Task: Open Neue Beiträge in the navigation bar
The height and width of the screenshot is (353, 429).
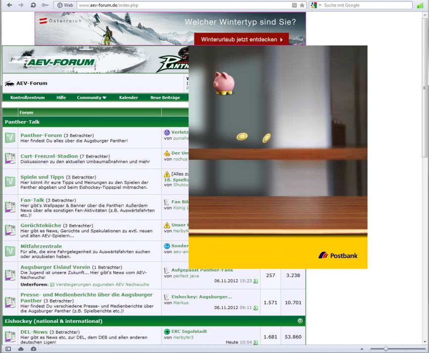Action: [x=165, y=97]
